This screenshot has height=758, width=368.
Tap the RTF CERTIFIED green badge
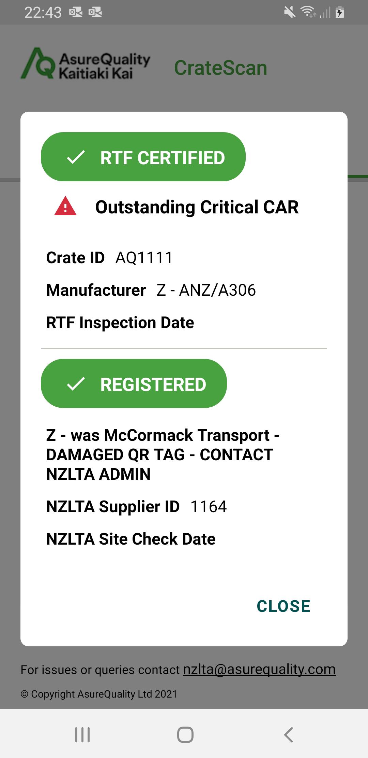(x=143, y=157)
